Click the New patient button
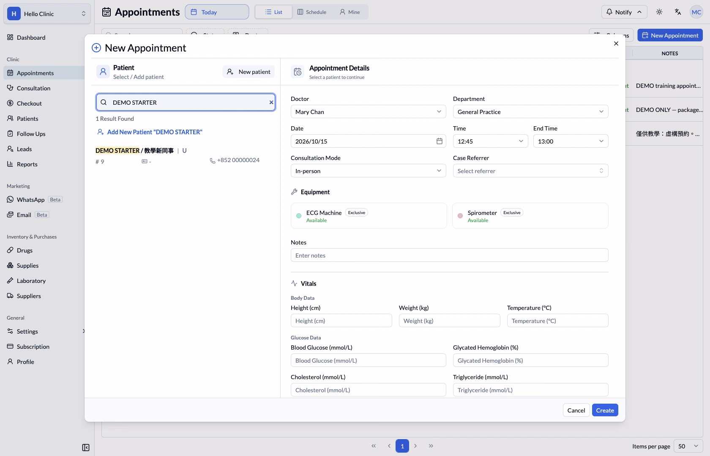This screenshot has height=456, width=710. (248, 72)
